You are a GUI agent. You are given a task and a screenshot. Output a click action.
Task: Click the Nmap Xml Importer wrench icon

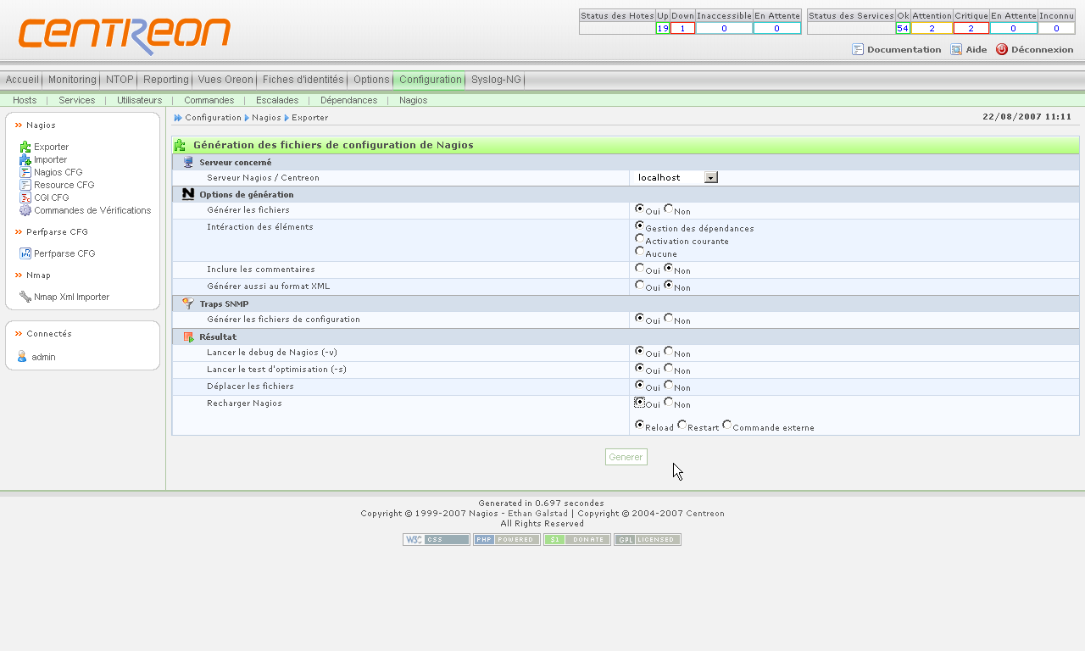click(x=25, y=297)
